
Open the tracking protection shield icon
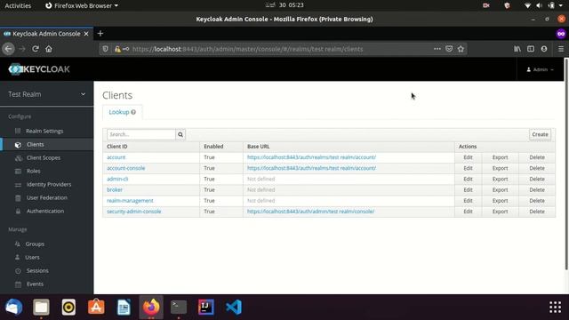tap(105, 49)
